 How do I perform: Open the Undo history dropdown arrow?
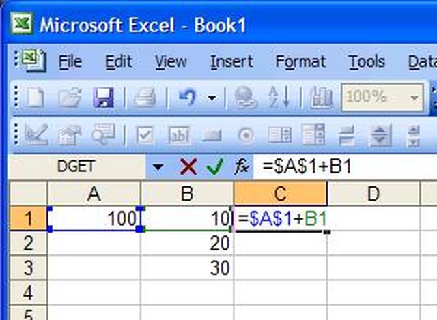[x=212, y=98]
